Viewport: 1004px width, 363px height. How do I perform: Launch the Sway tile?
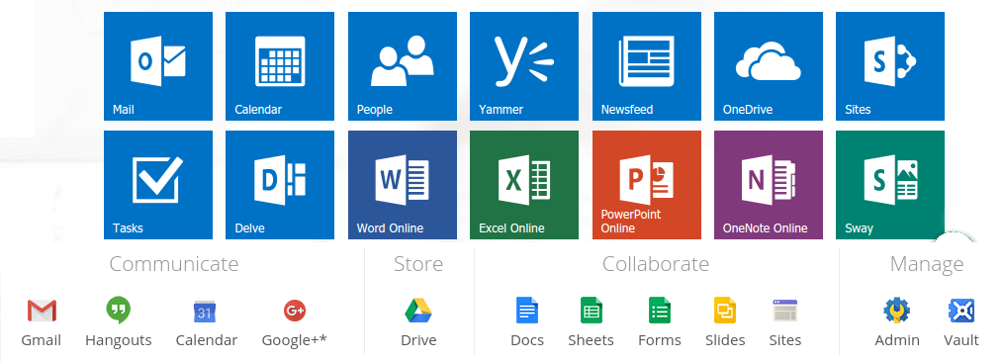click(x=890, y=185)
